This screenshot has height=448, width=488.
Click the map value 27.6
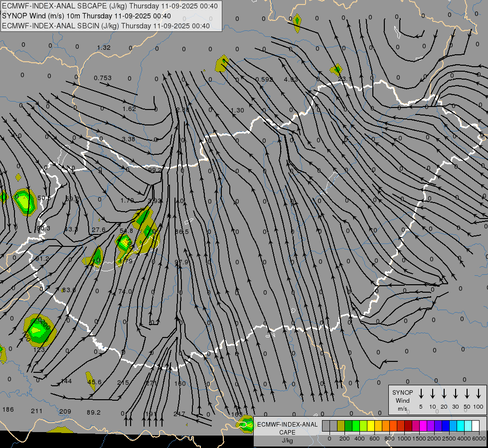point(99,230)
